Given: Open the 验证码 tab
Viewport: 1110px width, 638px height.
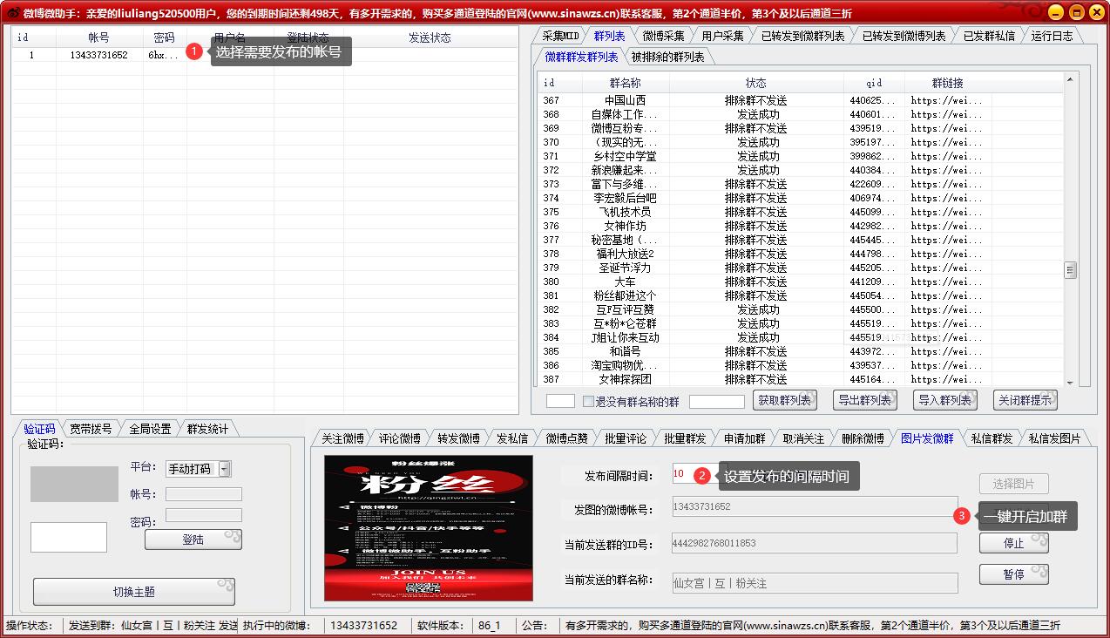Looking at the screenshot, I should (x=39, y=429).
